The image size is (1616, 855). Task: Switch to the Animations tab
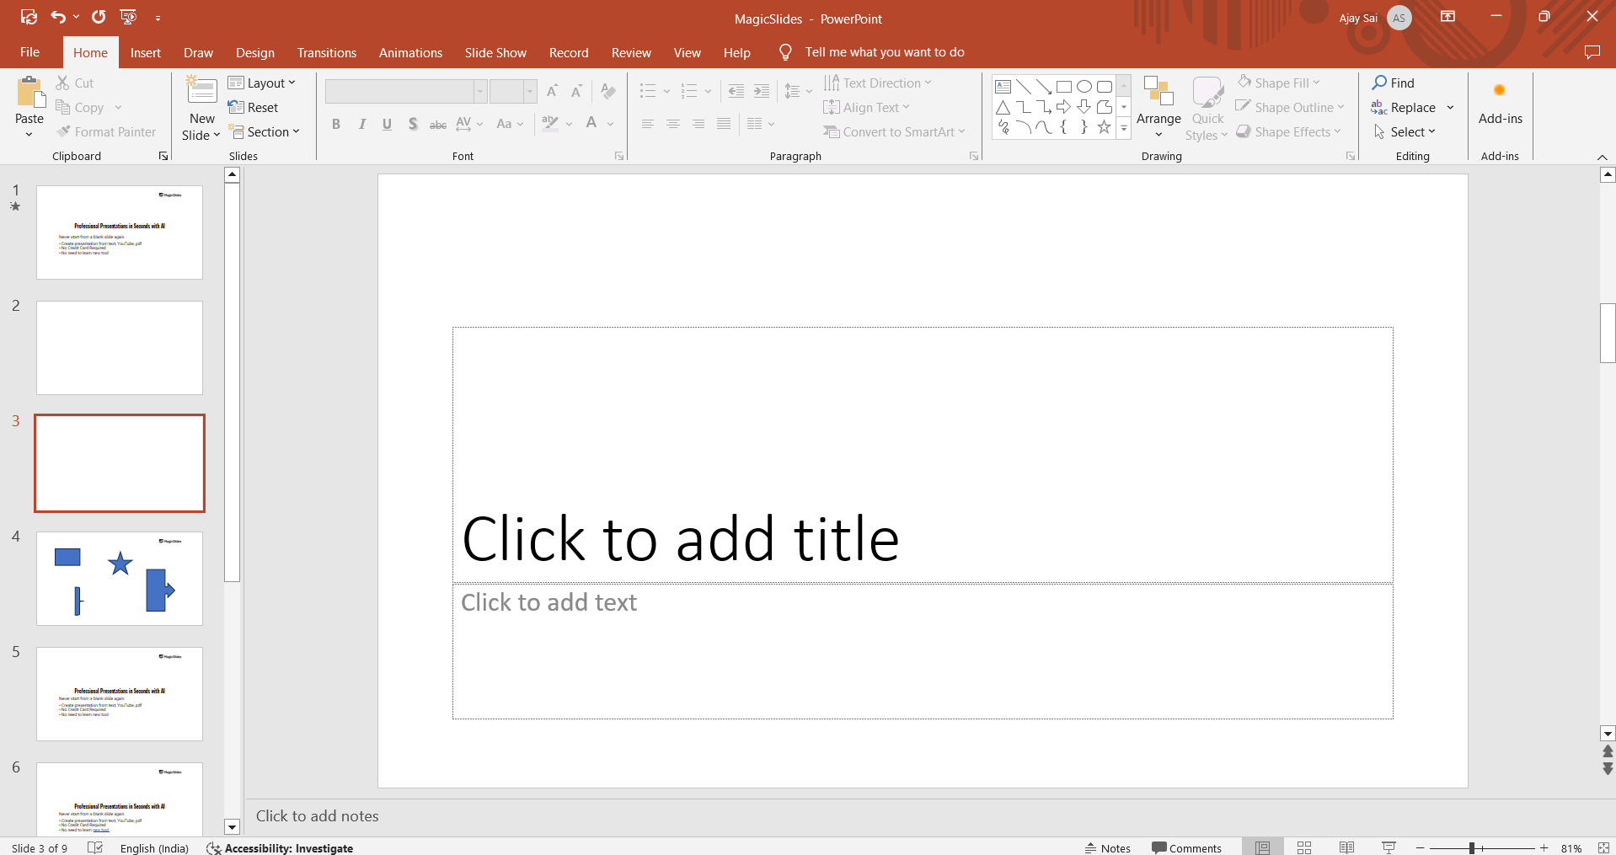(410, 52)
